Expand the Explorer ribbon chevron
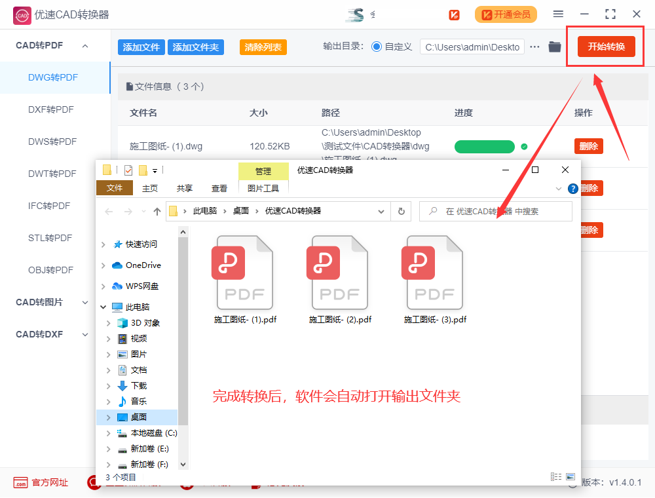The image size is (655, 498). 559,189
